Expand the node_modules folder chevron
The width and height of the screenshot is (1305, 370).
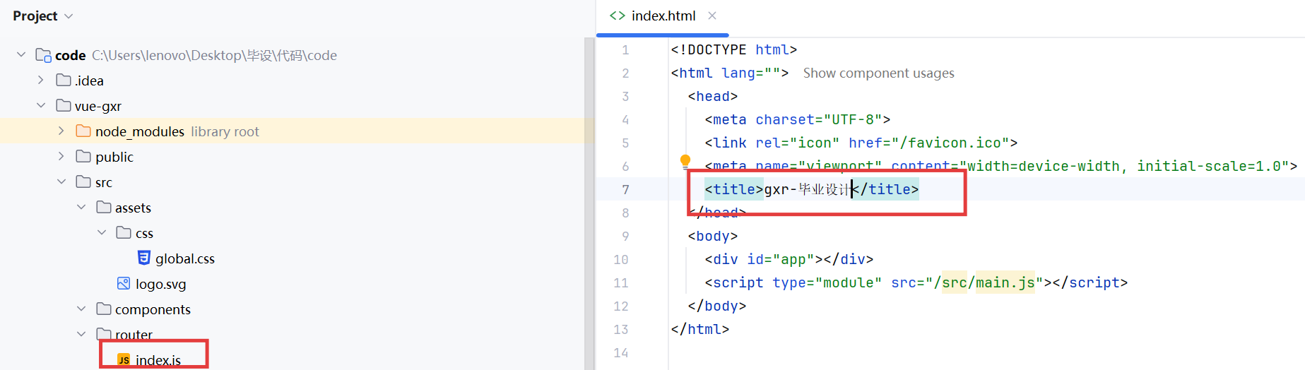point(61,131)
